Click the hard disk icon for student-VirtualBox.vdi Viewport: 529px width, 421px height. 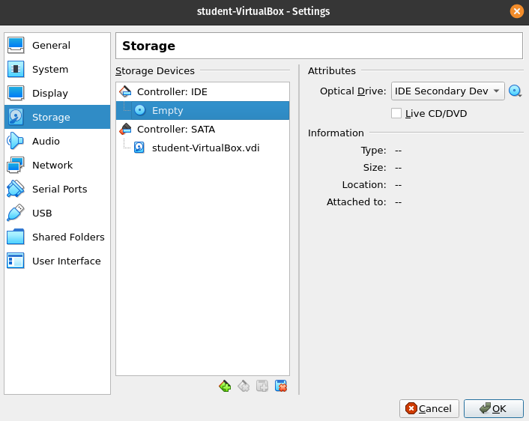point(139,148)
